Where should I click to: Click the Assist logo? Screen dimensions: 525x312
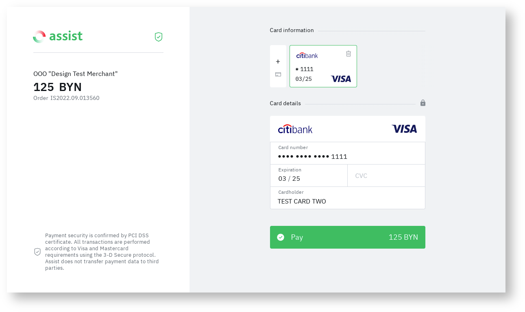58,37
